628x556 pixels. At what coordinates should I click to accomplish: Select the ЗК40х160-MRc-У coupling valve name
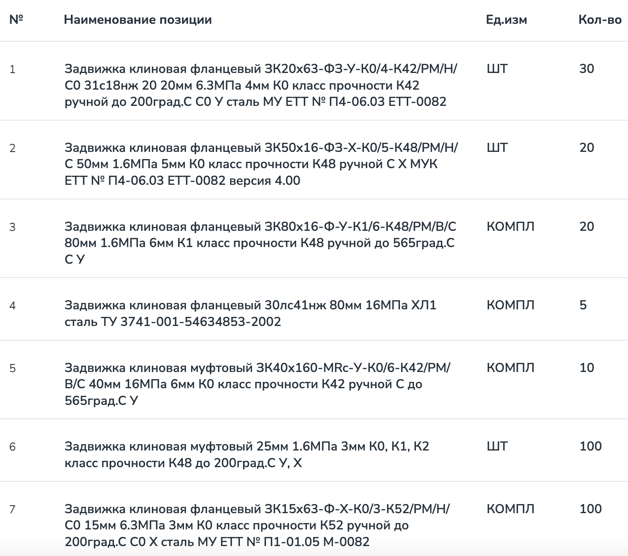click(x=258, y=384)
